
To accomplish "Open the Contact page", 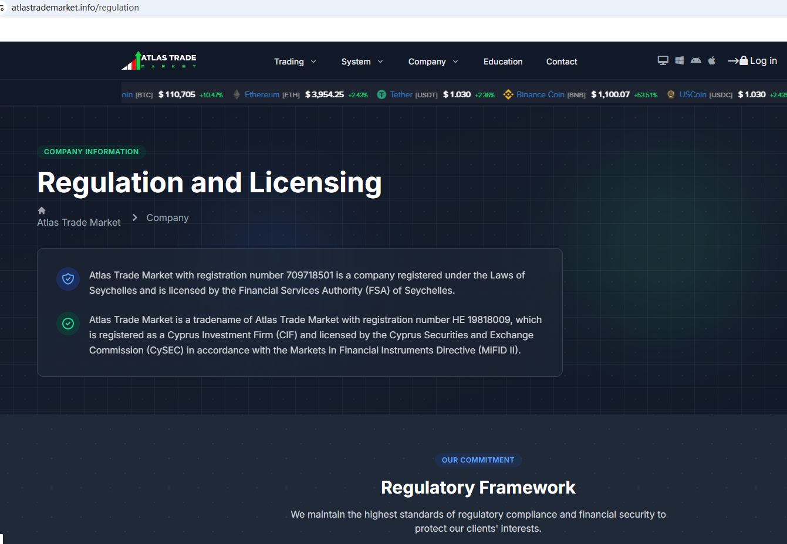I will point(562,62).
